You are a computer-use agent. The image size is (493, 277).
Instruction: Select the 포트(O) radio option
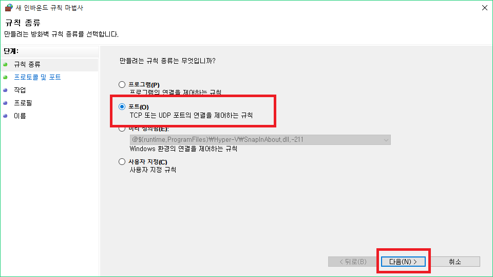click(x=122, y=107)
